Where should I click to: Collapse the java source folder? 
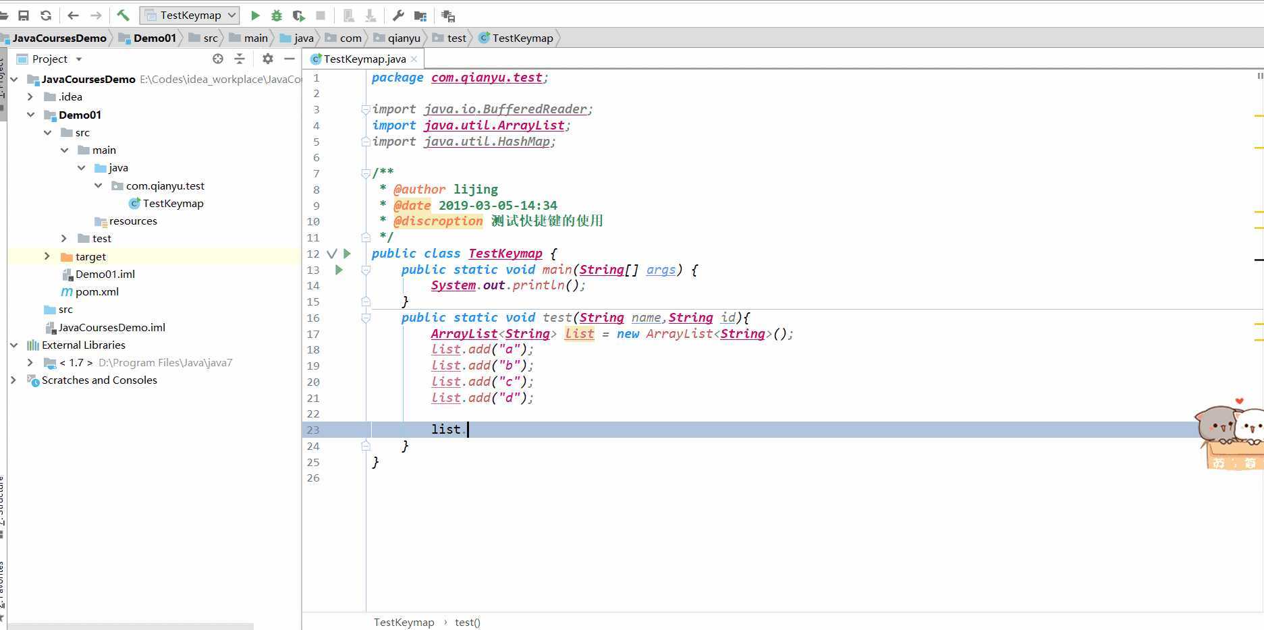(x=81, y=167)
